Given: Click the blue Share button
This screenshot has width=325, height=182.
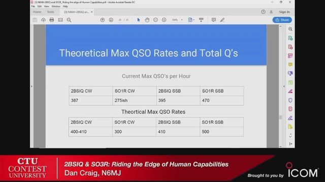Looking at the screenshot, I should (282, 20).
